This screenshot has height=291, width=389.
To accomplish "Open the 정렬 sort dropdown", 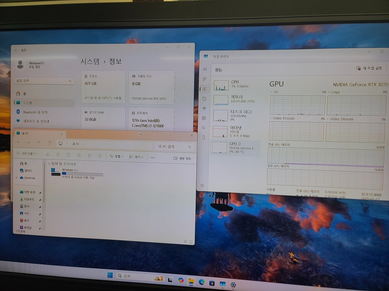I will coord(116,156).
